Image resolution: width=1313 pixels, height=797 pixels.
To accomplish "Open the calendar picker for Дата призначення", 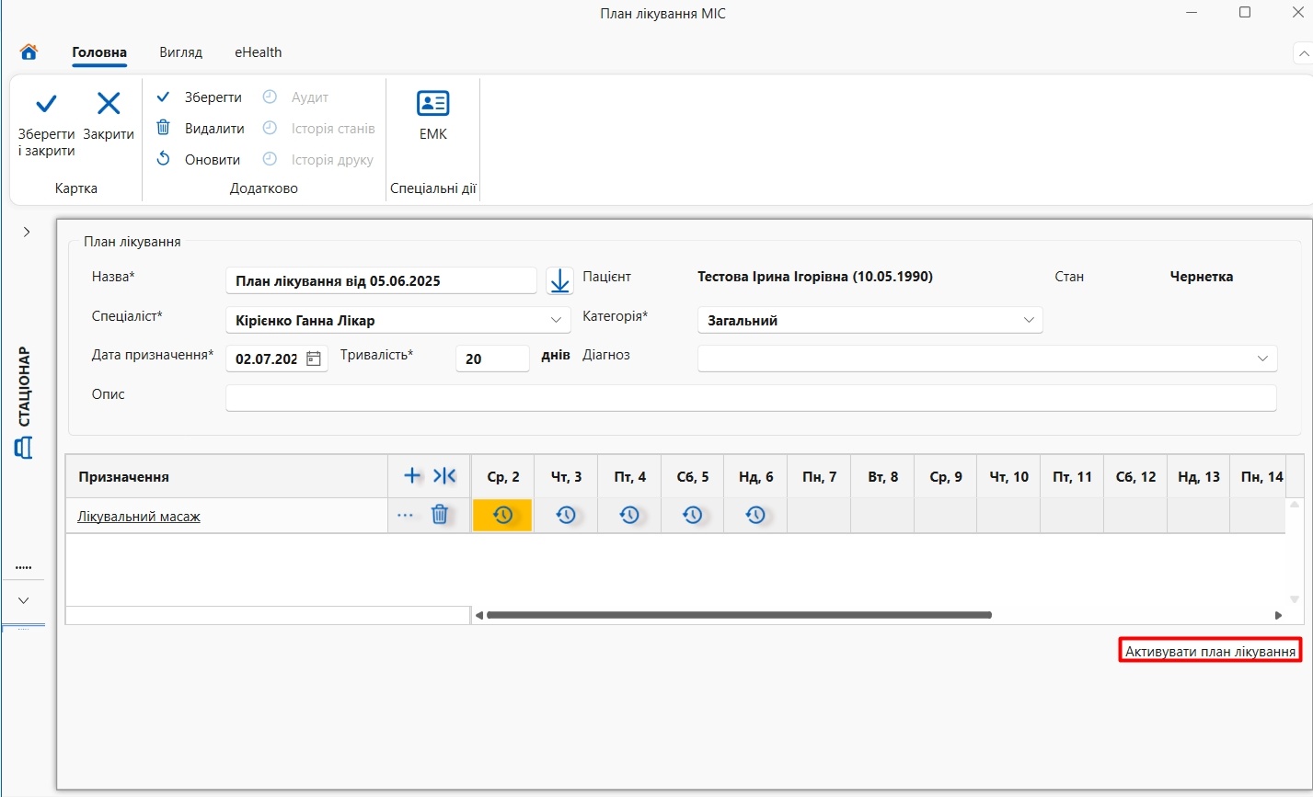I will coord(313,359).
